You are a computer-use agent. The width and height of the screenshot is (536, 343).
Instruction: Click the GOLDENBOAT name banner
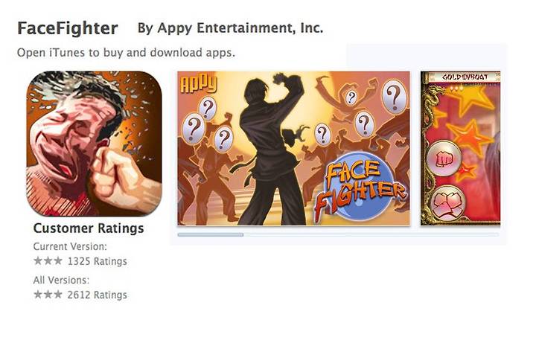465,77
